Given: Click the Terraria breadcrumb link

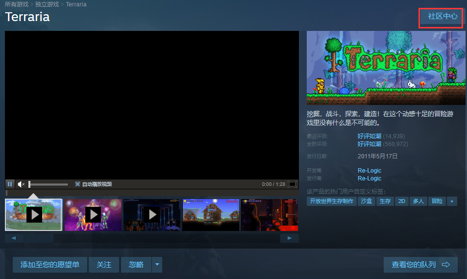Looking at the screenshot, I should [76, 4].
